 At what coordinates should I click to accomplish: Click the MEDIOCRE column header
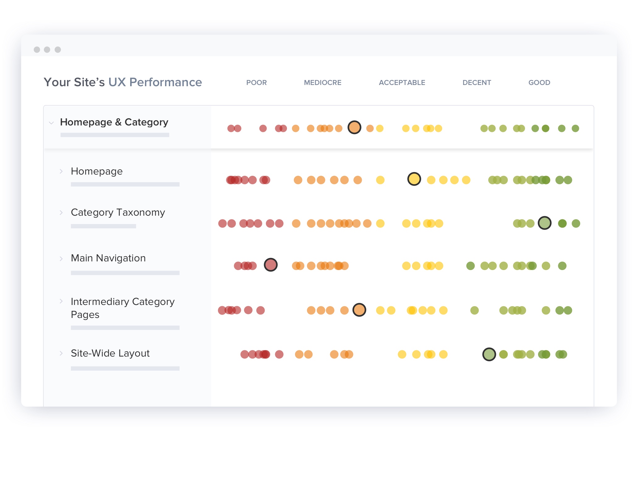click(323, 82)
